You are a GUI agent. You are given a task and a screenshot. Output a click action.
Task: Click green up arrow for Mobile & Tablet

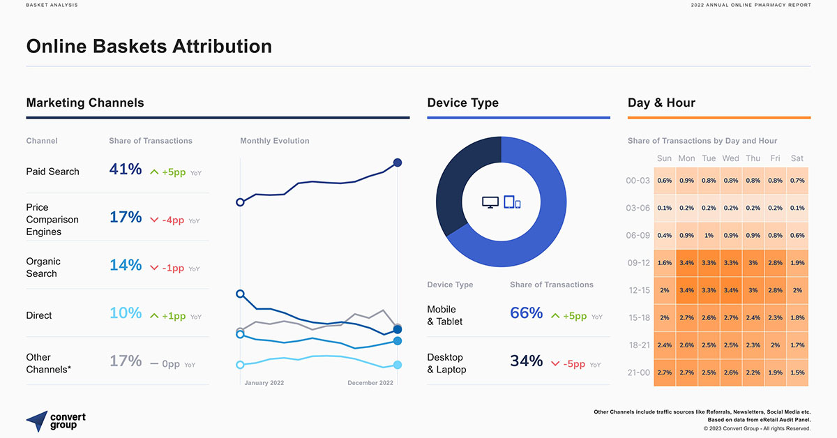pyautogui.click(x=555, y=316)
